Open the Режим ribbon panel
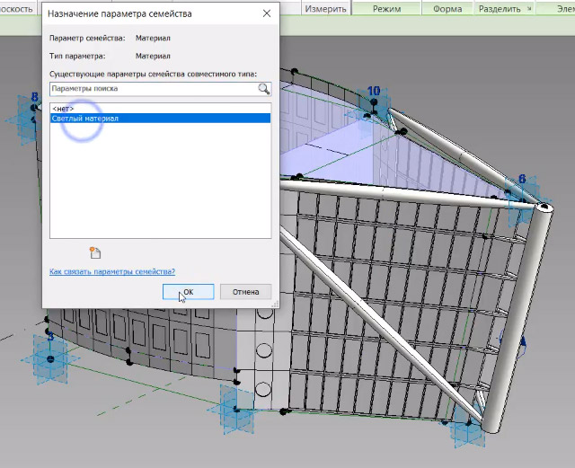575x468 pixels. click(388, 8)
